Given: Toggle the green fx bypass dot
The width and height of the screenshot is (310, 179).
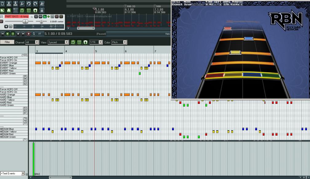Looking at the screenshot, I should (x=49, y=17).
